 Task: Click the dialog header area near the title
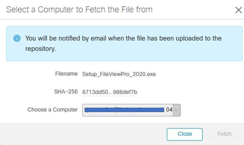pos(193,10)
